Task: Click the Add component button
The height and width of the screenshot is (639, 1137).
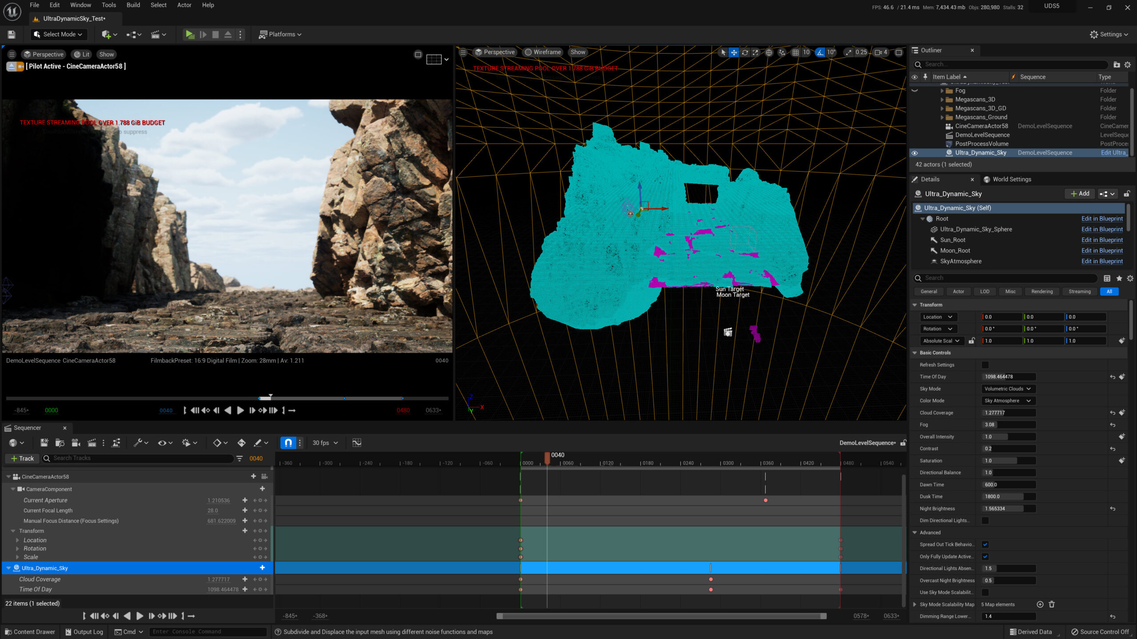Action: click(1080, 194)
